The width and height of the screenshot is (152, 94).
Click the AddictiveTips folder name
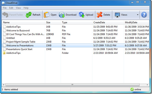pos(13,53)
